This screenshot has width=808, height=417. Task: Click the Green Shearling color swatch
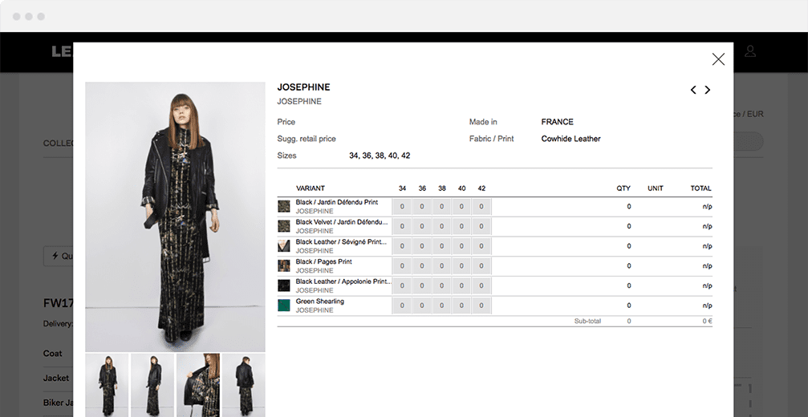283,306
